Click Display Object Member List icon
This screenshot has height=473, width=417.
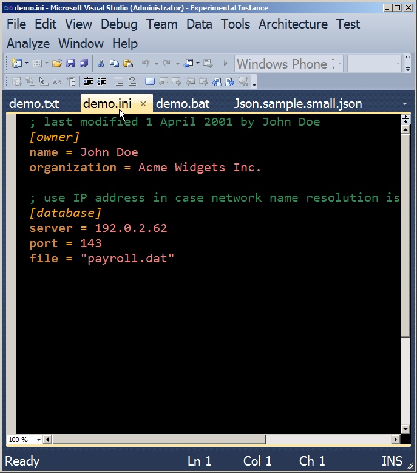pos(17,81)
